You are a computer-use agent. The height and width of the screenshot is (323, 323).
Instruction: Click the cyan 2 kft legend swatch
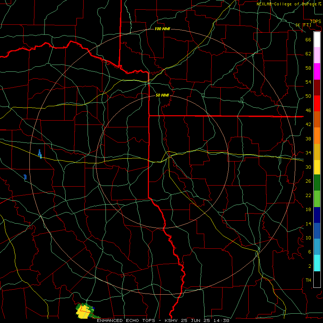317,263
